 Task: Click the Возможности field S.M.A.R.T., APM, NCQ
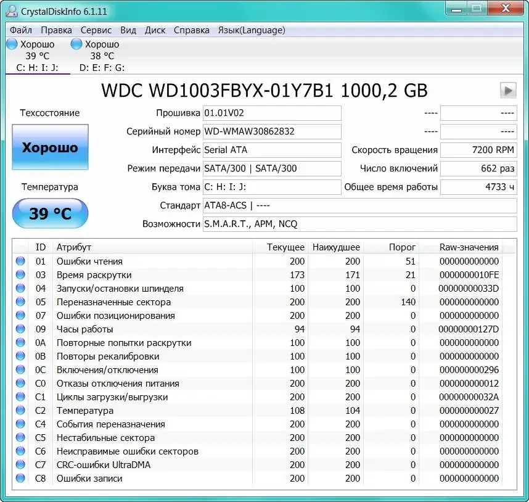click(359, 224)
